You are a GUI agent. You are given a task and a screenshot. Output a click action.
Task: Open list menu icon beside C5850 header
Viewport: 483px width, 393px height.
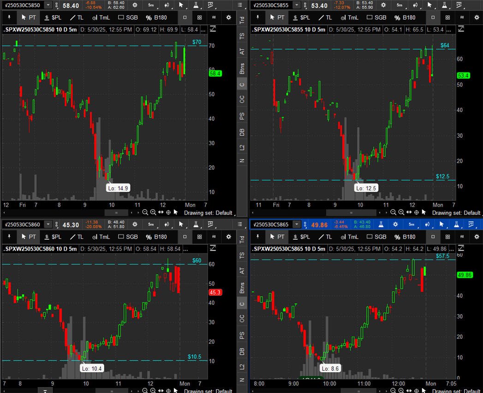[x=240, y=5]
